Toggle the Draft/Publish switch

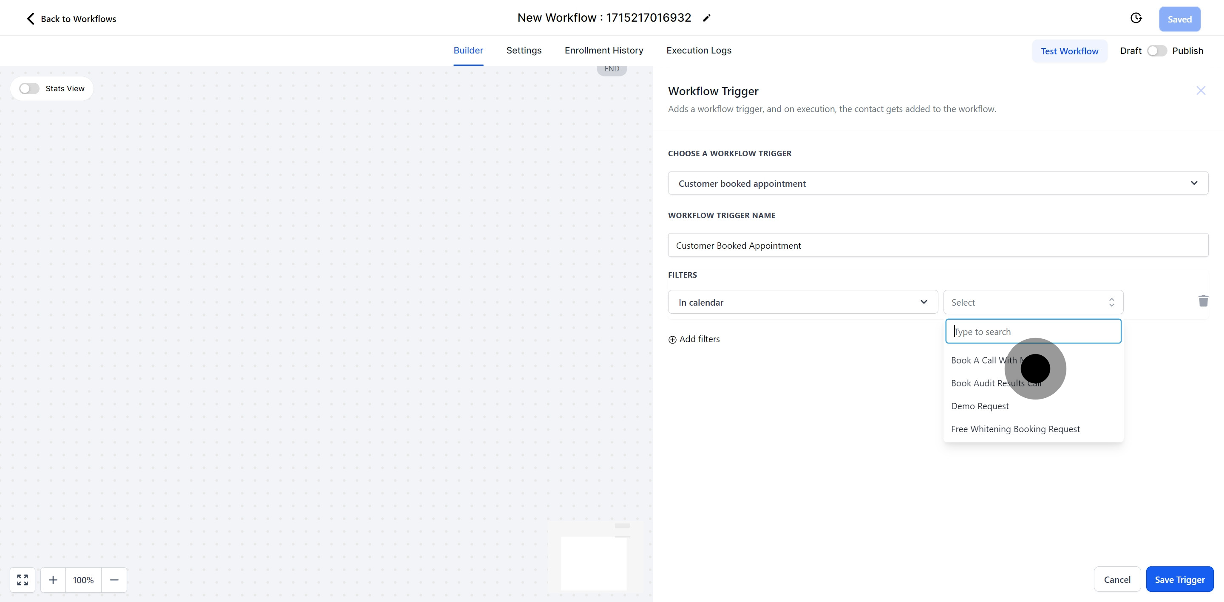pos(1156,51)
